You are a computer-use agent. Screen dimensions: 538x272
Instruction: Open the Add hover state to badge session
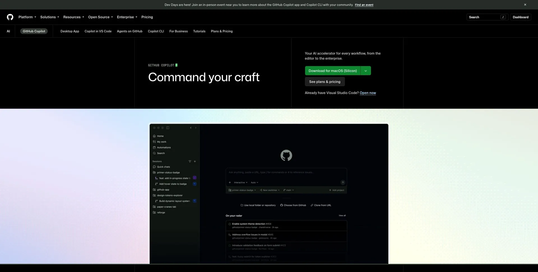pos(173,184)
